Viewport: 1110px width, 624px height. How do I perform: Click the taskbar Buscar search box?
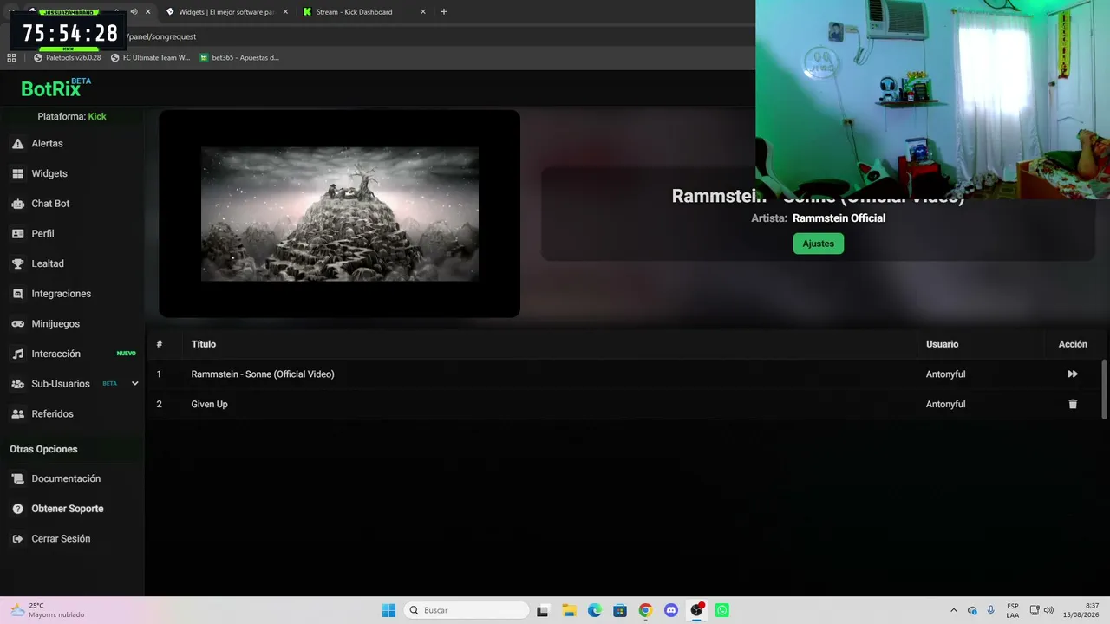coord(467,610)
